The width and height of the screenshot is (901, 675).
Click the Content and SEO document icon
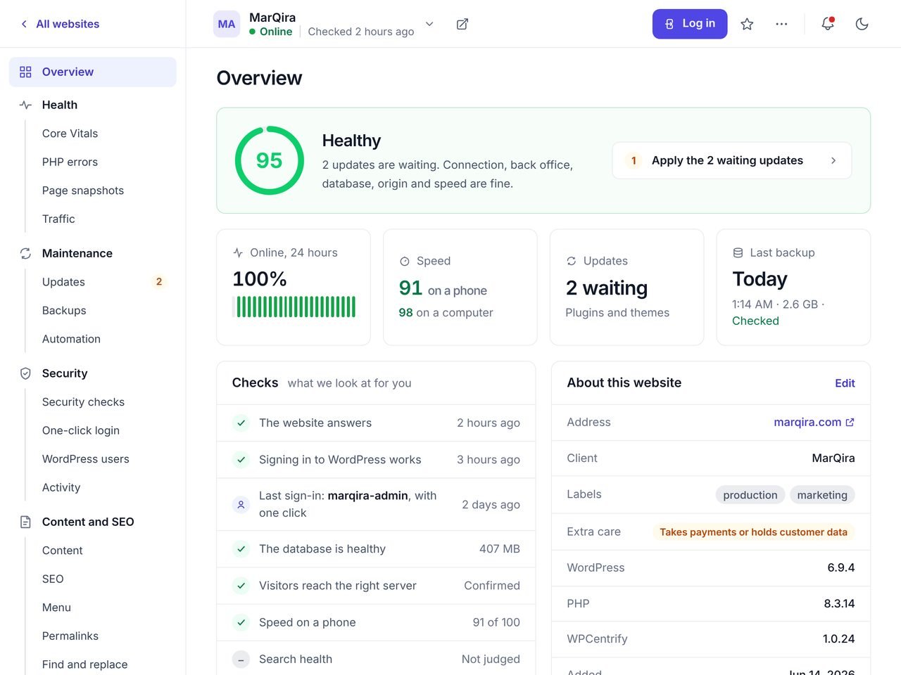click(x=25, y=522)
